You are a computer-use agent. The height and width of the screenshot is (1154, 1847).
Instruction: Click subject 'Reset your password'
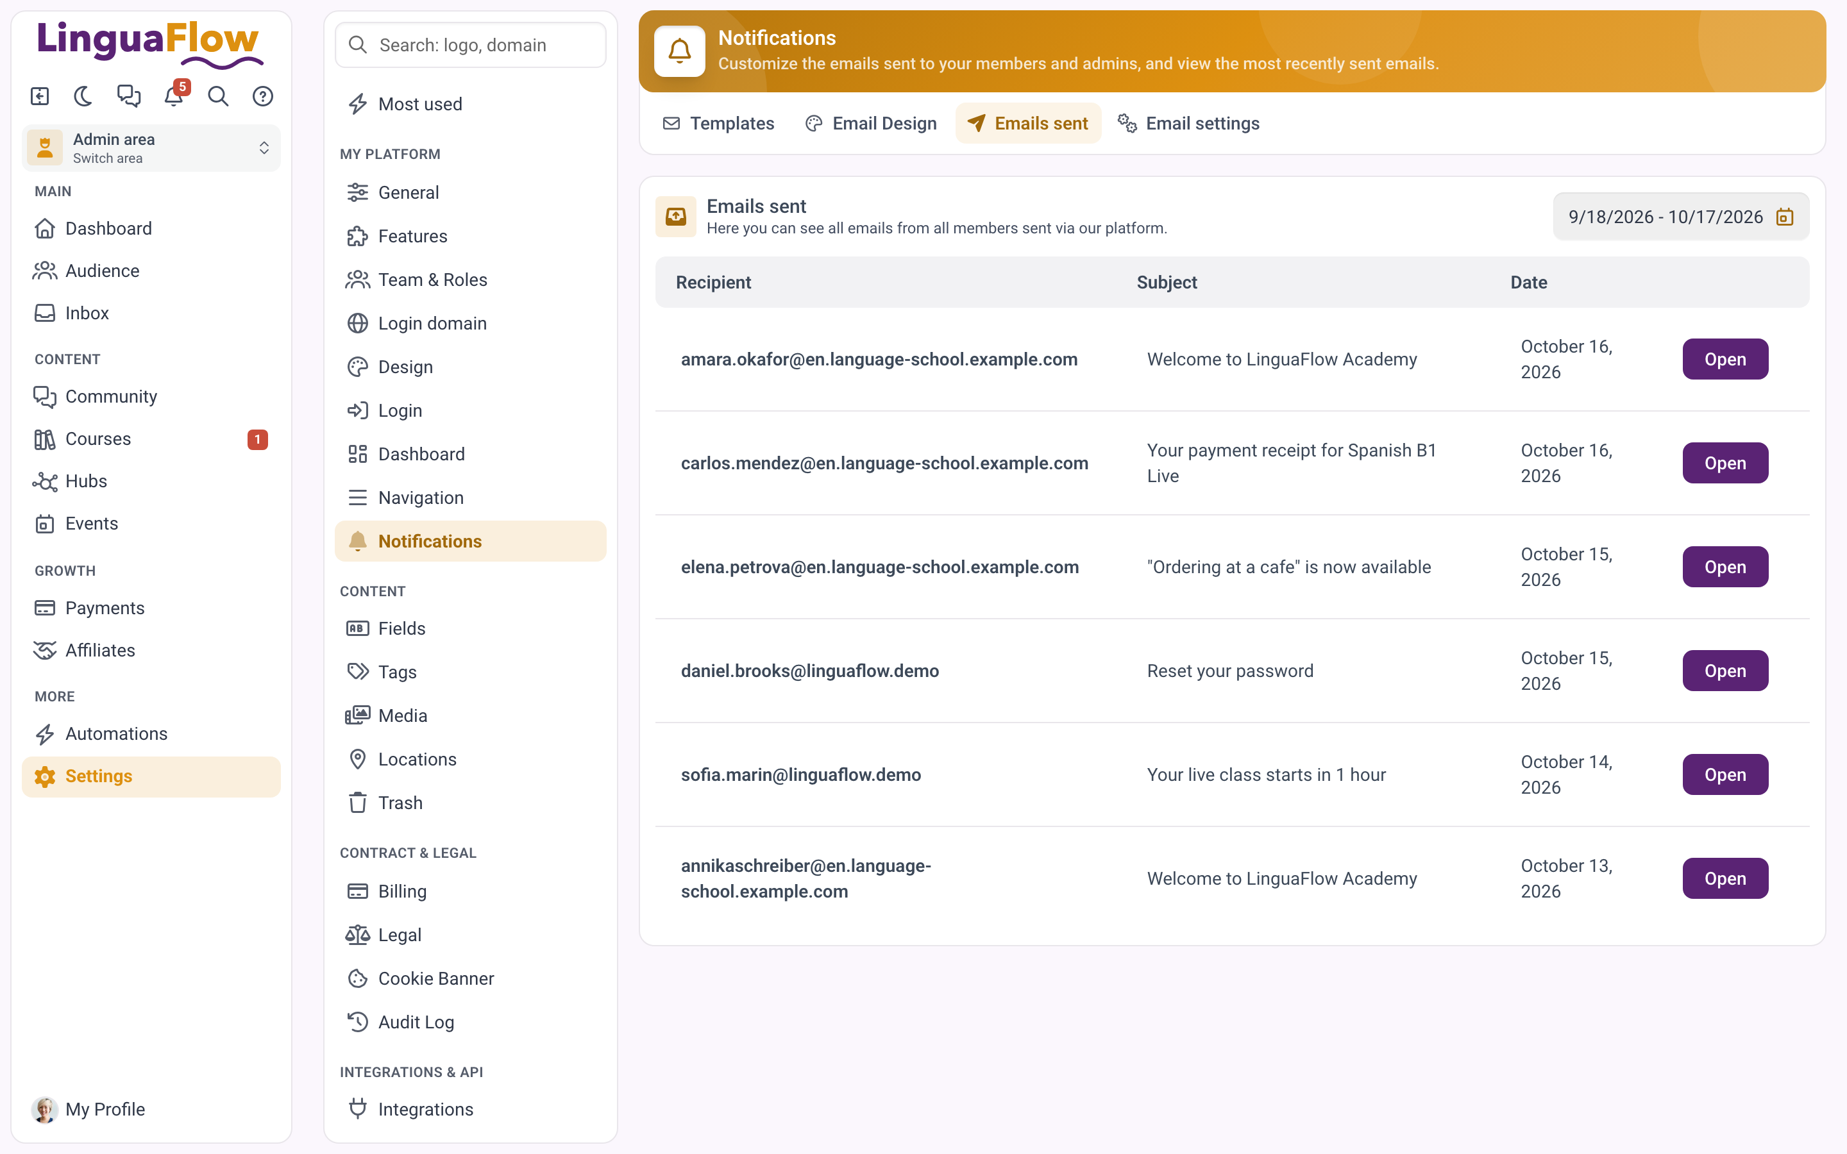pyautogui.click(x=1230, y=671)
